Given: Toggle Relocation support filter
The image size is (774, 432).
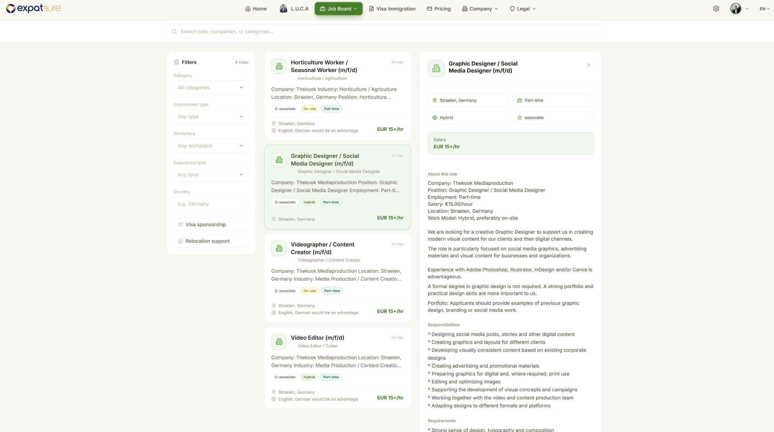Looking at the screenshot, I should (x=211, y=241).
